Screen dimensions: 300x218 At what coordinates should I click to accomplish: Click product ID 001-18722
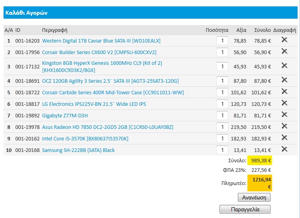coord(27,92)
